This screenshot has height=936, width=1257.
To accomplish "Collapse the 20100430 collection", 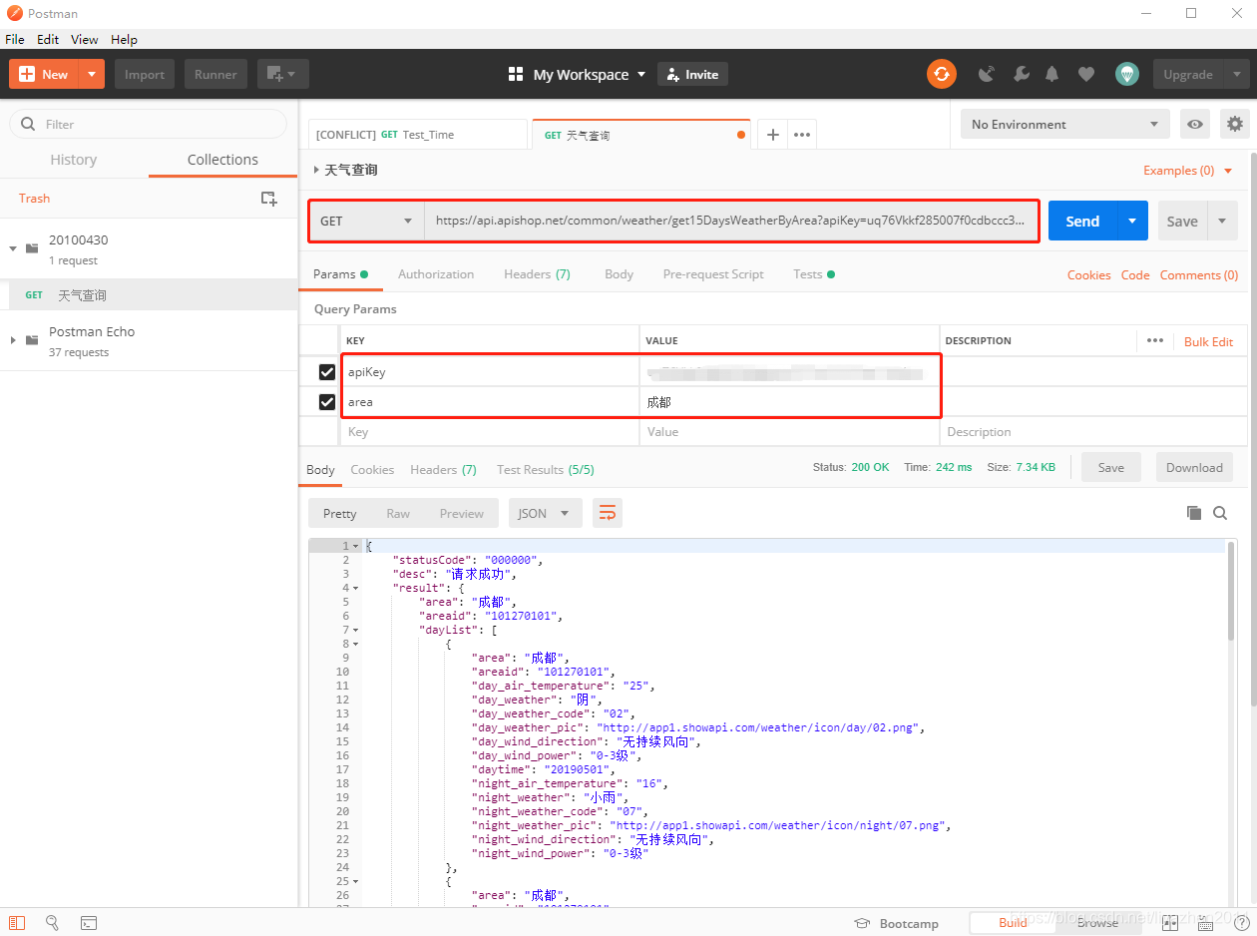I will [13, 248].
